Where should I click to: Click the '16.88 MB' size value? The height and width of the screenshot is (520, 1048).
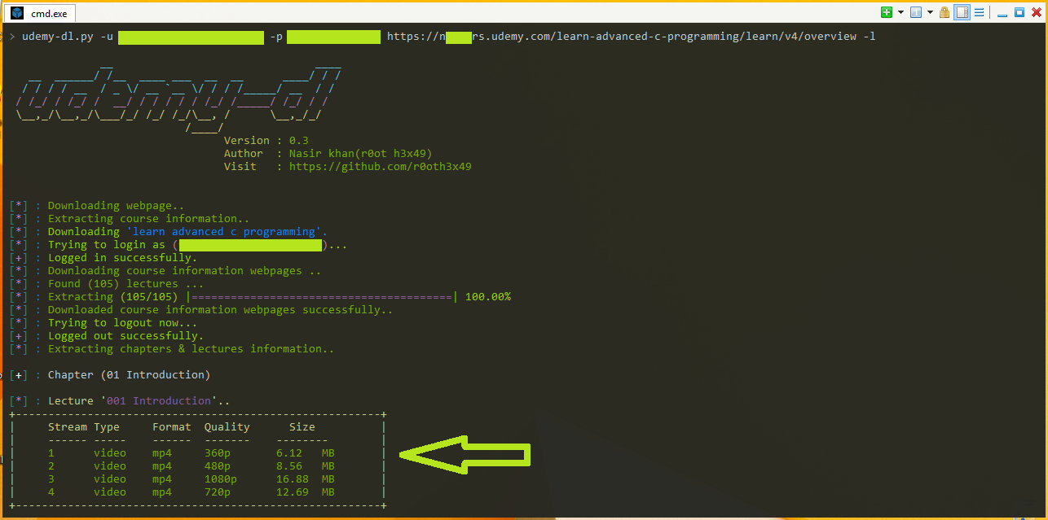click(306, 479)
